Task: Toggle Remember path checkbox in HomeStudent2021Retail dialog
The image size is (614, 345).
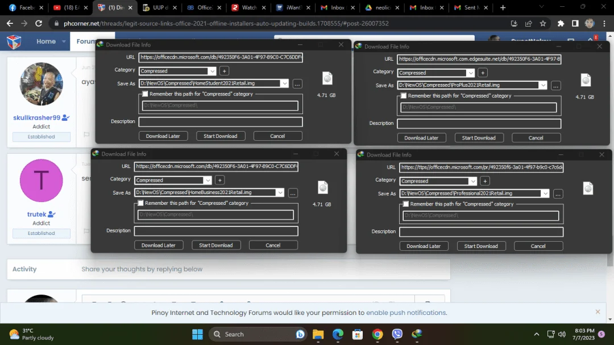Action: tap(146, 94)
